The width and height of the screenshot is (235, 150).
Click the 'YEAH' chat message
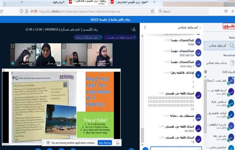click(191, 44)
